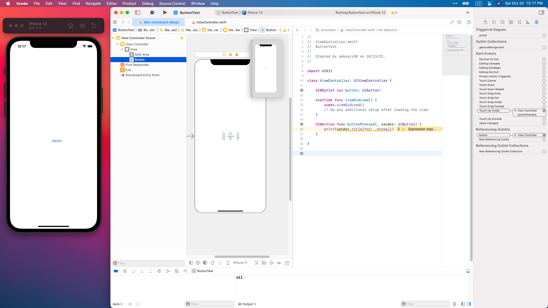Click New Referencing Outlet connection circle

[x=544, y=139]
